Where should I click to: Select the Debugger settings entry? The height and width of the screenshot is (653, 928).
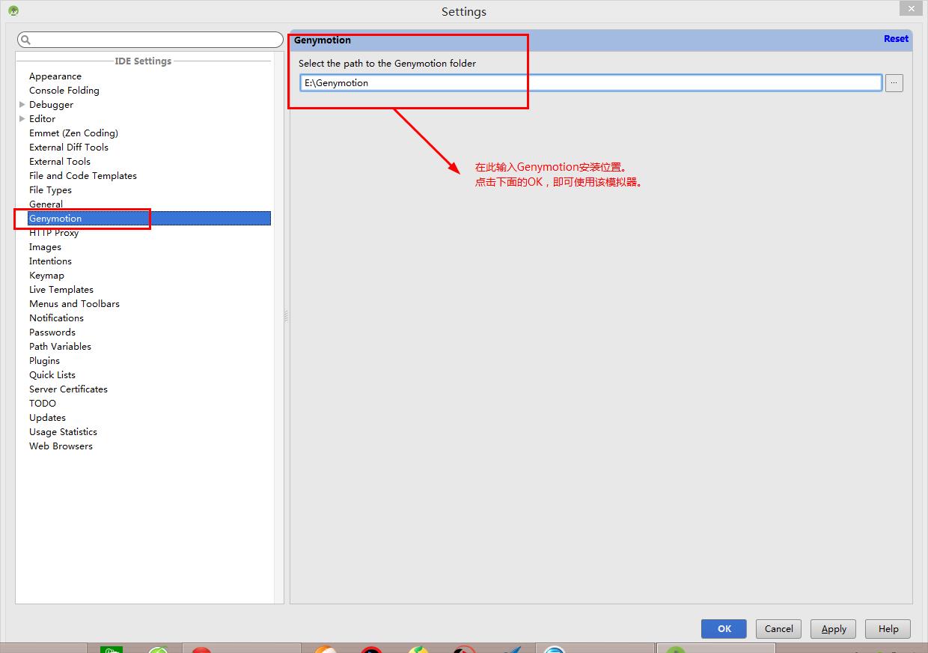[x=52, y=105]
